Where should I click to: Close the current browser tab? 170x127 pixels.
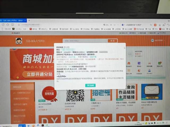tap(25, 20)
